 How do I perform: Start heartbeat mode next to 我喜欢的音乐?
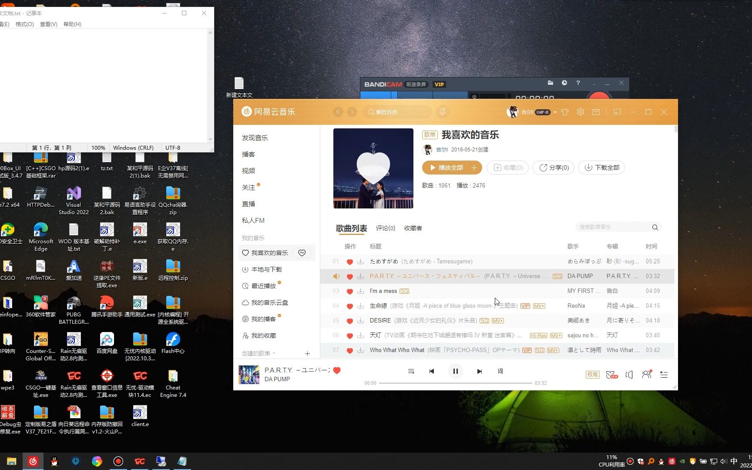point(302,253)
